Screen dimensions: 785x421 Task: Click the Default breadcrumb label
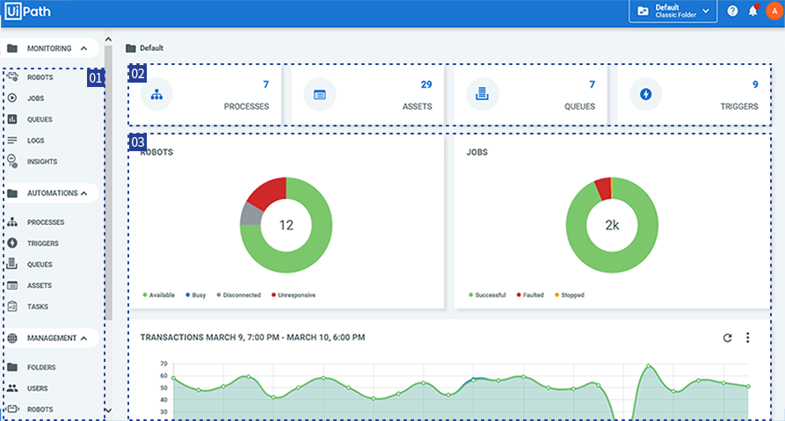152,48
